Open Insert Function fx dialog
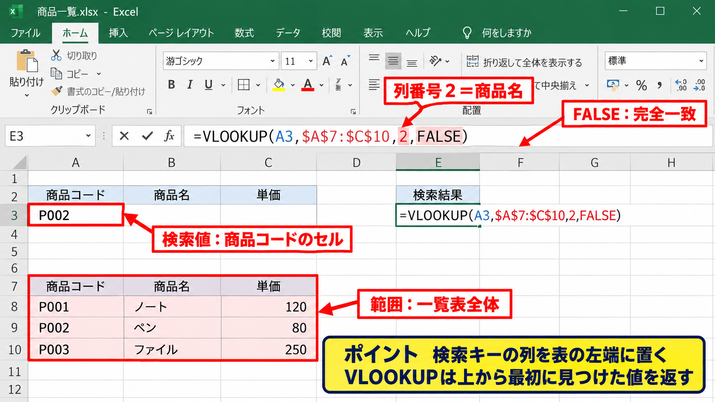Viewport: 715px width, 402px height. tap(169, 136)
